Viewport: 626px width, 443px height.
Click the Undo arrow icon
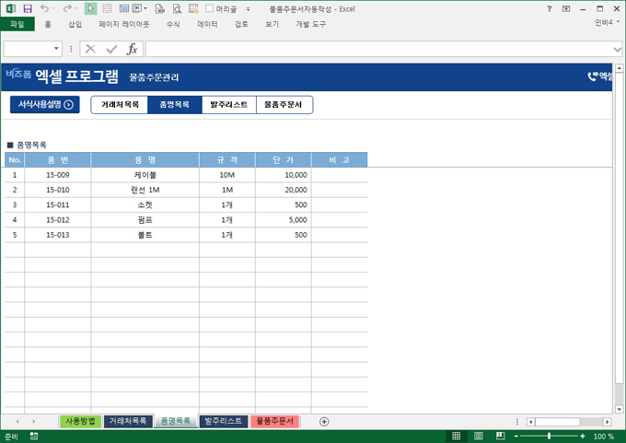[x=44, y=8]
